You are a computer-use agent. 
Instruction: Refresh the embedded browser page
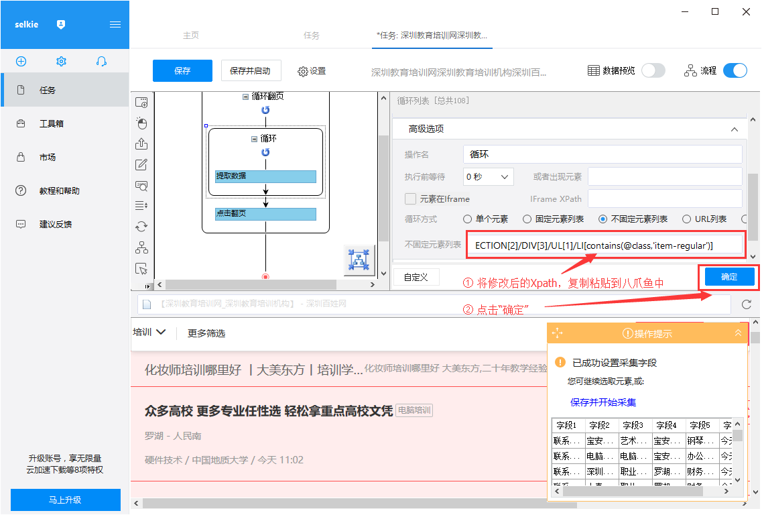[x=747, y=304]
